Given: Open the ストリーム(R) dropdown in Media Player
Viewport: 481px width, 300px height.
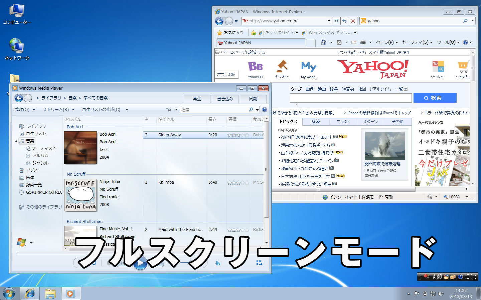Looking at the screenshot, I should pyautogui.click(x=58, y=109).
